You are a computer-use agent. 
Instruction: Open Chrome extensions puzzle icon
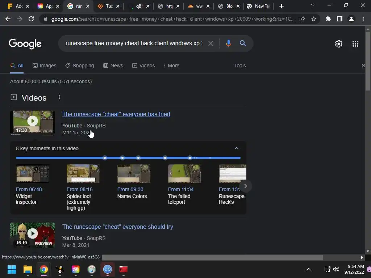point(328,19)
